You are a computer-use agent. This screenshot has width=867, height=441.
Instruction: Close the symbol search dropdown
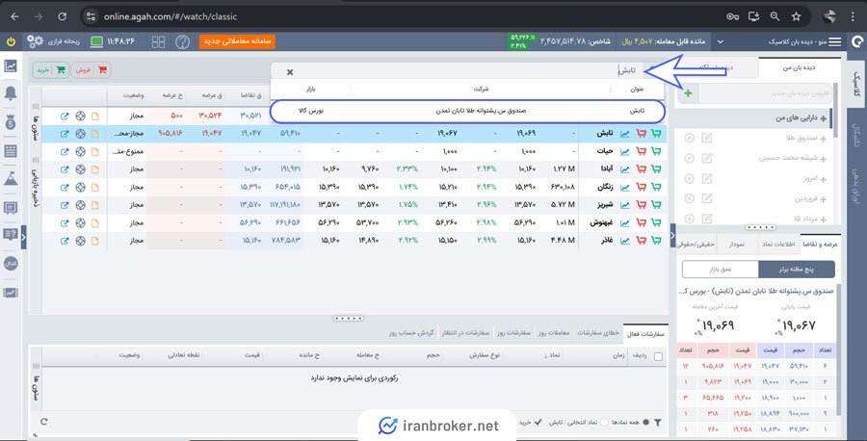(x=290, y=72)
